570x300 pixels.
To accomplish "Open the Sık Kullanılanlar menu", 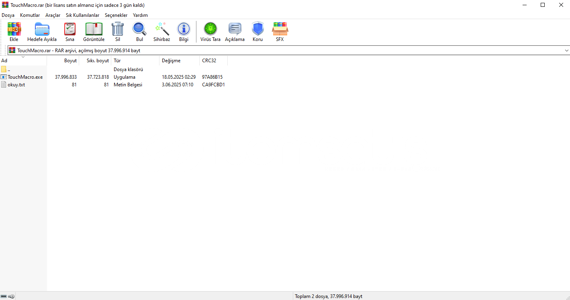I will click(x=83, y=15).
